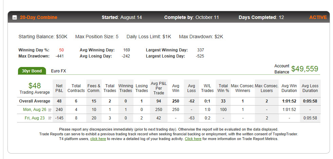The height and width of the screenshot is (159, 333).
Task: Click the Avg Loss Duration column header
Action: 310,88
